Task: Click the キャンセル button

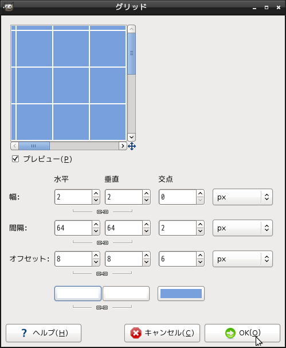Action: tap(162, 333)
